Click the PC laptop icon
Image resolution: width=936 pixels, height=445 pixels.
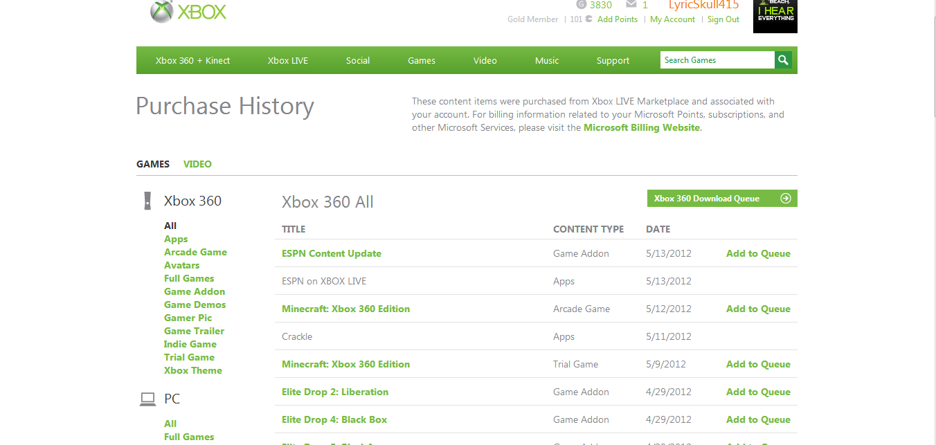click(x=147, y=399)
